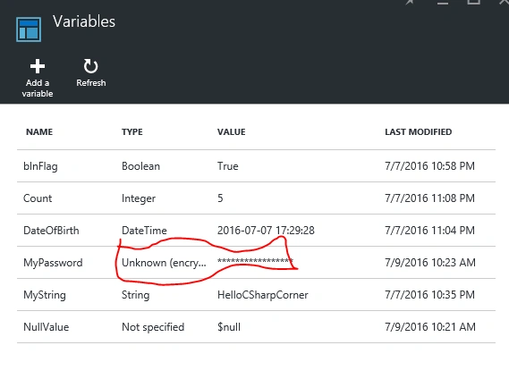Sort by the NAME column header

[x=39, y=132]
